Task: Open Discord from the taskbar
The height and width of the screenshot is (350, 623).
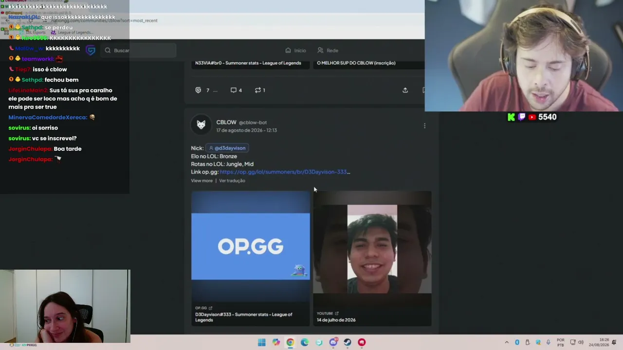Action: coord(333,342)
